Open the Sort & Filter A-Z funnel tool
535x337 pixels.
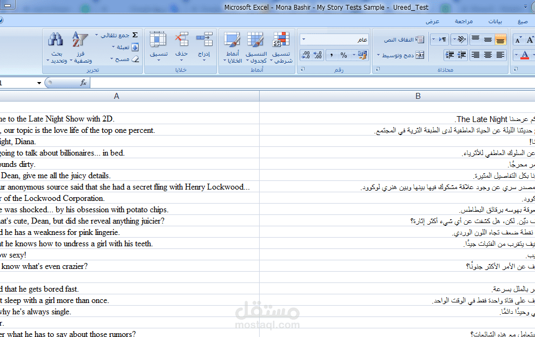point(80,39)
